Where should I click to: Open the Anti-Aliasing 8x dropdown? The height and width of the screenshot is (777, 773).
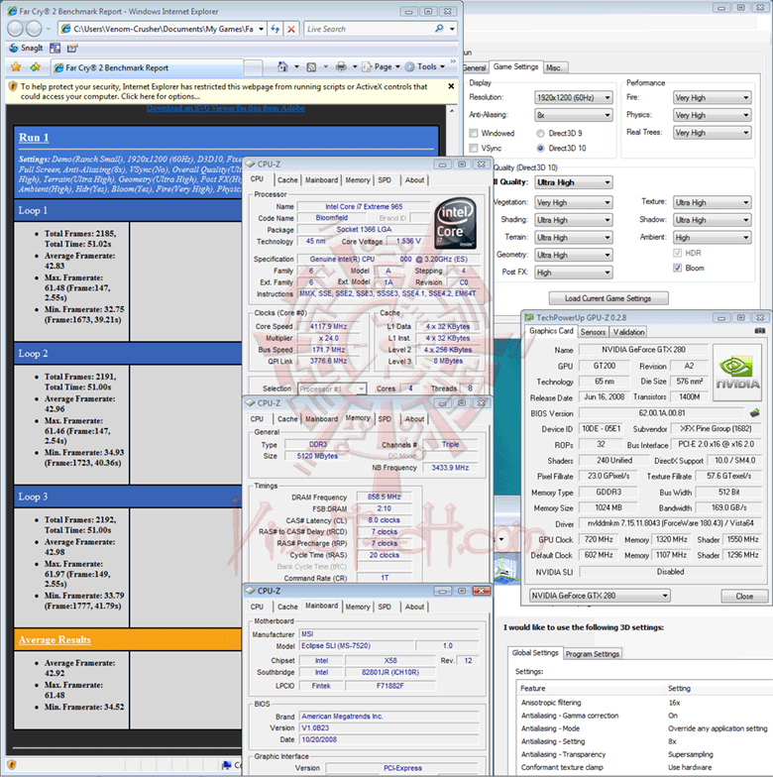click(574, 115)
